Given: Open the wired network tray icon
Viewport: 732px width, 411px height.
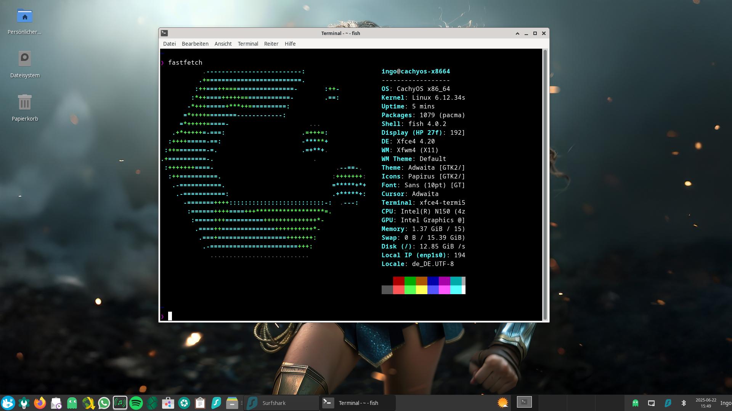Looking at the screenshot, I should coord(651,403).
